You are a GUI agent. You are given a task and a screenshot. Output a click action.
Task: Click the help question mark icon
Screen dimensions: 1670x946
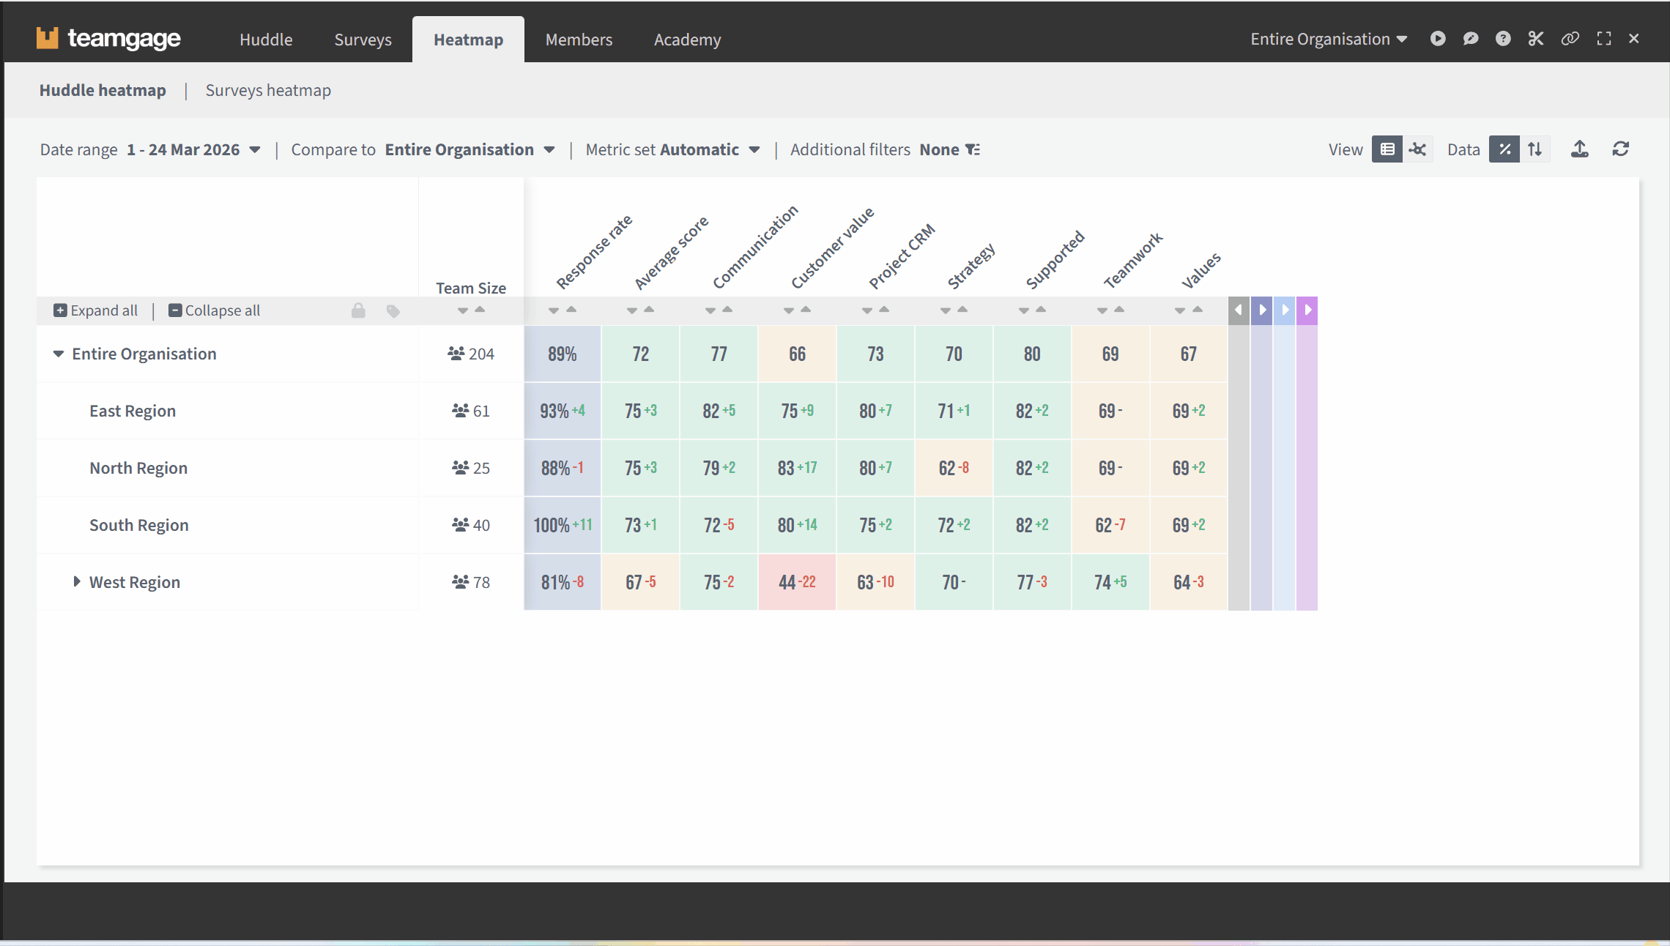click(x=1503, y=39)
